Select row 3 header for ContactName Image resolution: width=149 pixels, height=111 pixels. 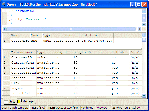[x=6, y=68]
